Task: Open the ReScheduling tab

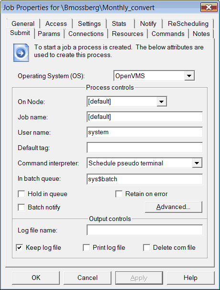Action: 188,23
